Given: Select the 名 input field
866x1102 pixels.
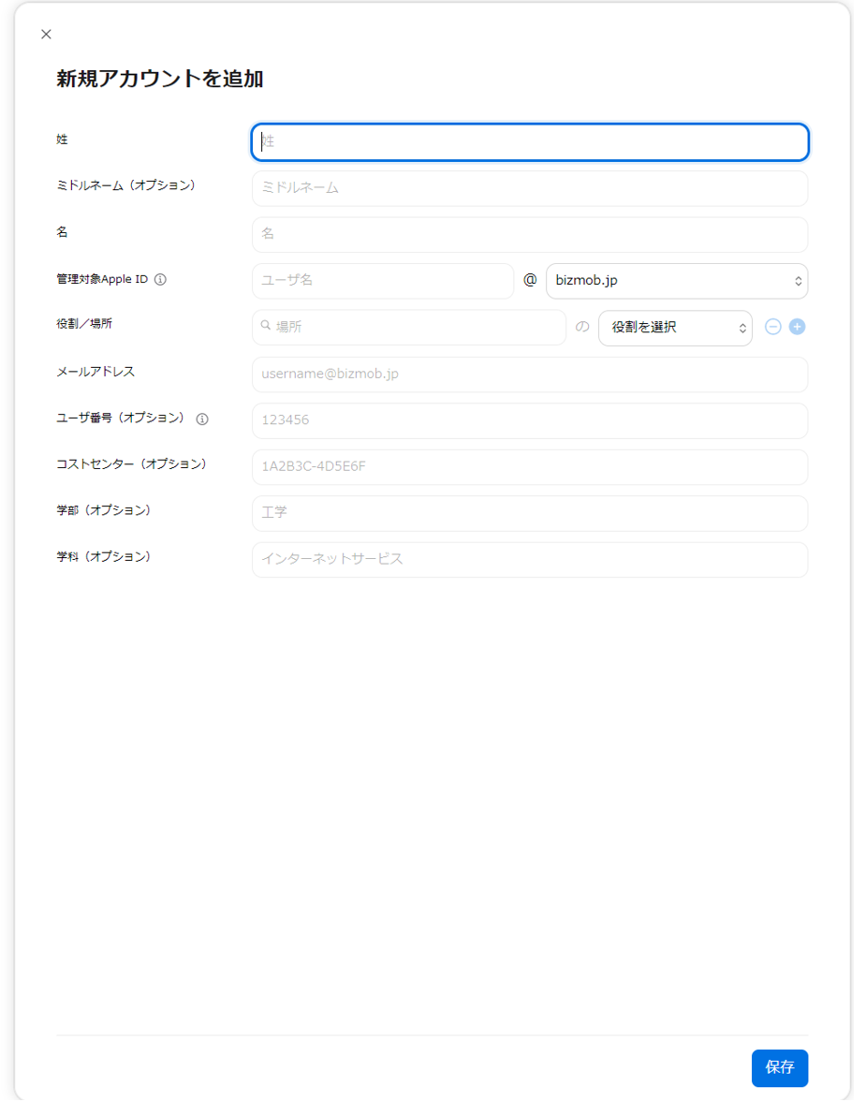Looking at the screenshot, I should click(x=529, y=234).
